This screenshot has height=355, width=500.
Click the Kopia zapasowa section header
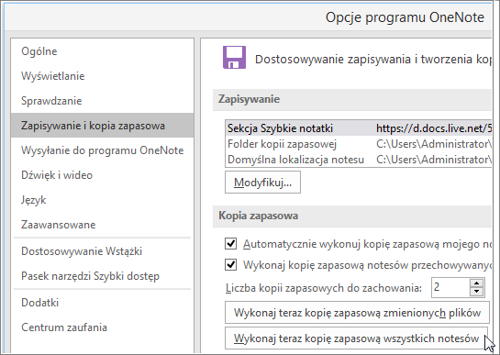[x=352, y=216]
